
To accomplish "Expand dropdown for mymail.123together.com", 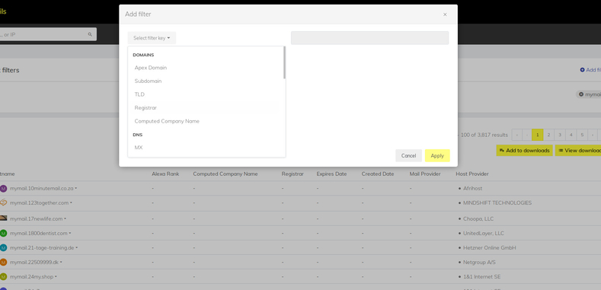I will coord(72,203).
